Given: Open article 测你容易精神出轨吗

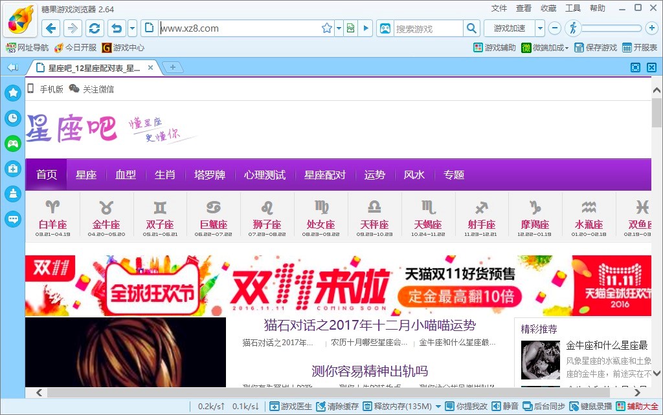Looking at the screenshot, I should [370, 371].
